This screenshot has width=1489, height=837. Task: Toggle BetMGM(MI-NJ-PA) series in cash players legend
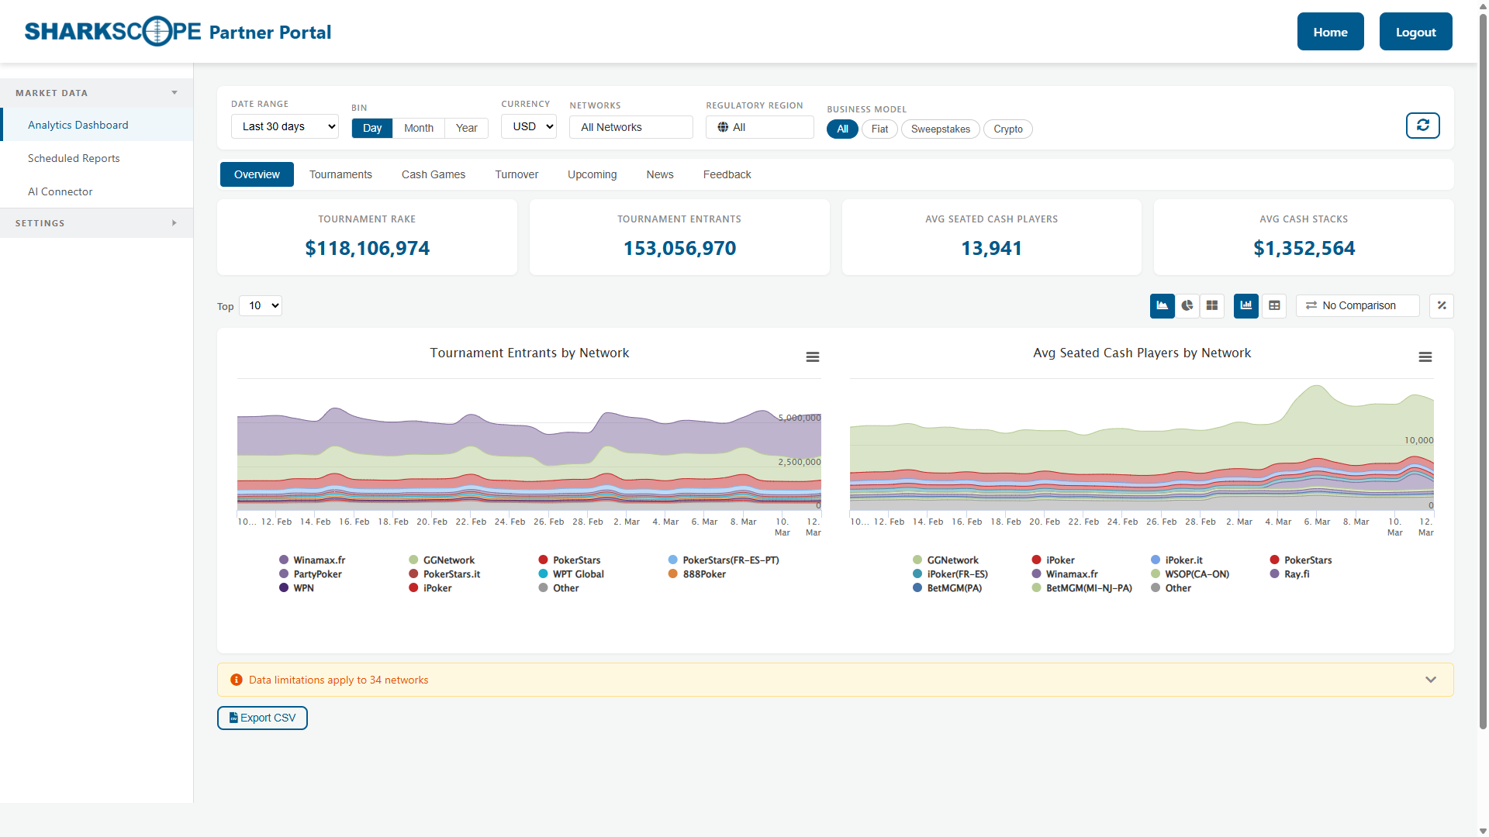[1082, 588]
